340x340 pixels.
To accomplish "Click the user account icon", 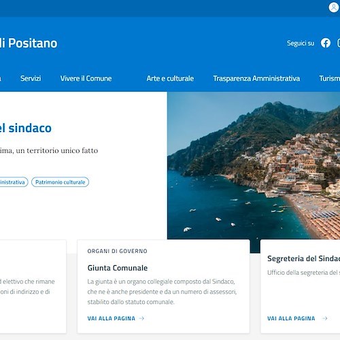I will 333,7.
